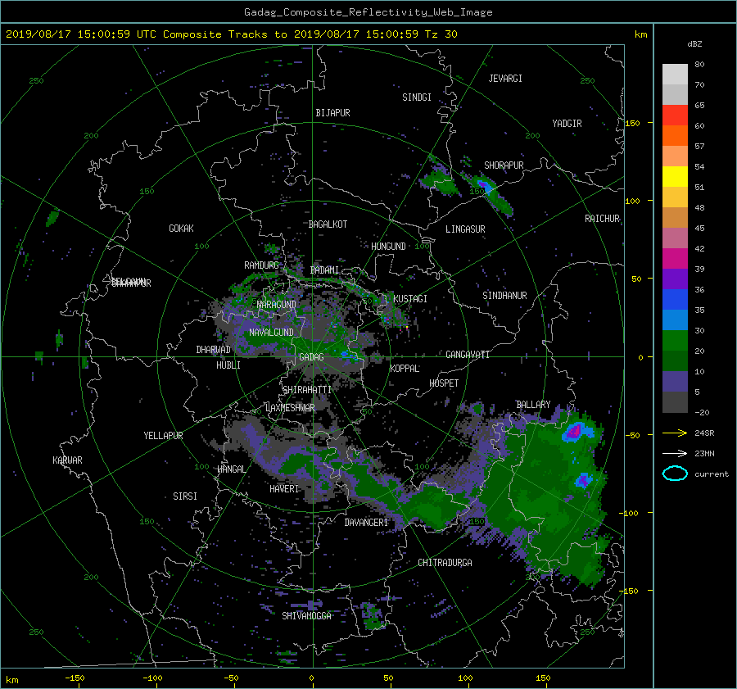
Task: Click the DHARWAD city label
Action: [x=213, y=350]
